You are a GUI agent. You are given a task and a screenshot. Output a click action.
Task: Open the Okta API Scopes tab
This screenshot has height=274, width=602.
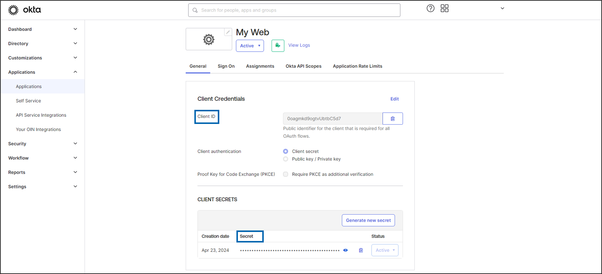[x=303, y=66]
